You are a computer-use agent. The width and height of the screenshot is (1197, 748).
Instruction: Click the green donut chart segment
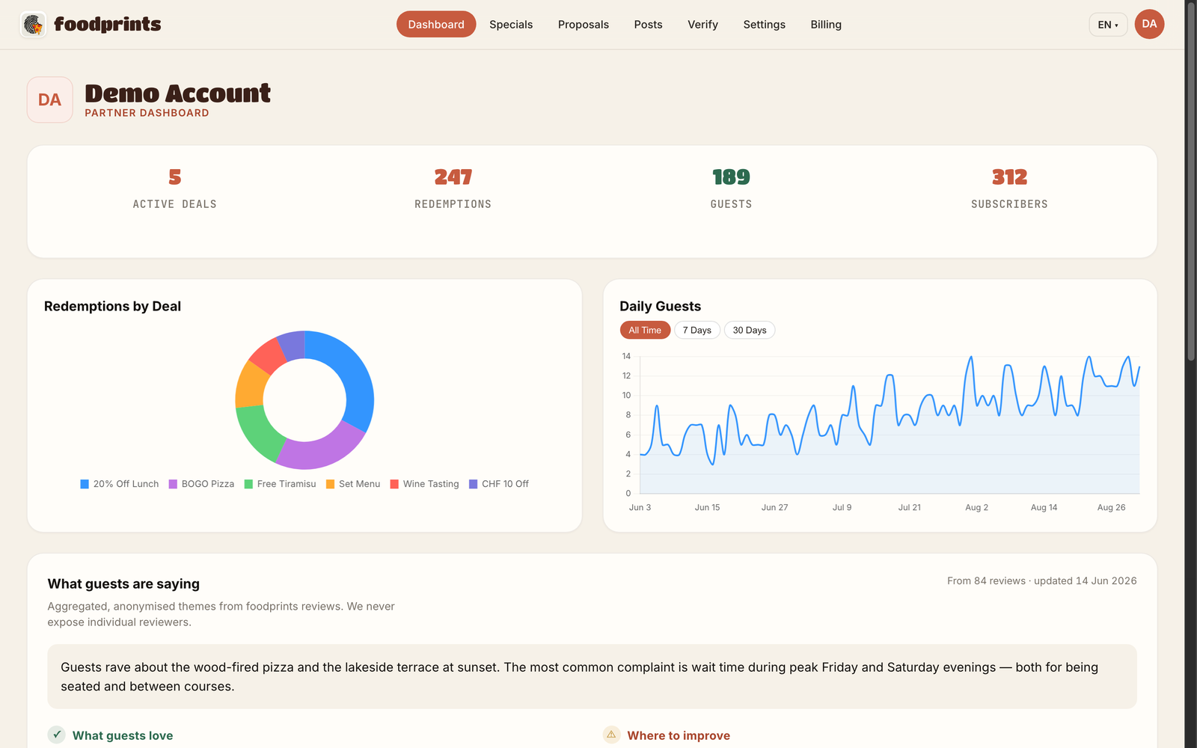tap(258, 434)
